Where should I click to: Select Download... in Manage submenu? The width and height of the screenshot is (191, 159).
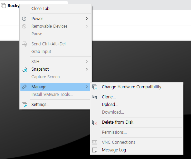pos(136,112)
